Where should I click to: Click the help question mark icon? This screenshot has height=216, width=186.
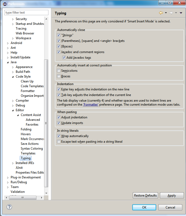click(9, 207)
